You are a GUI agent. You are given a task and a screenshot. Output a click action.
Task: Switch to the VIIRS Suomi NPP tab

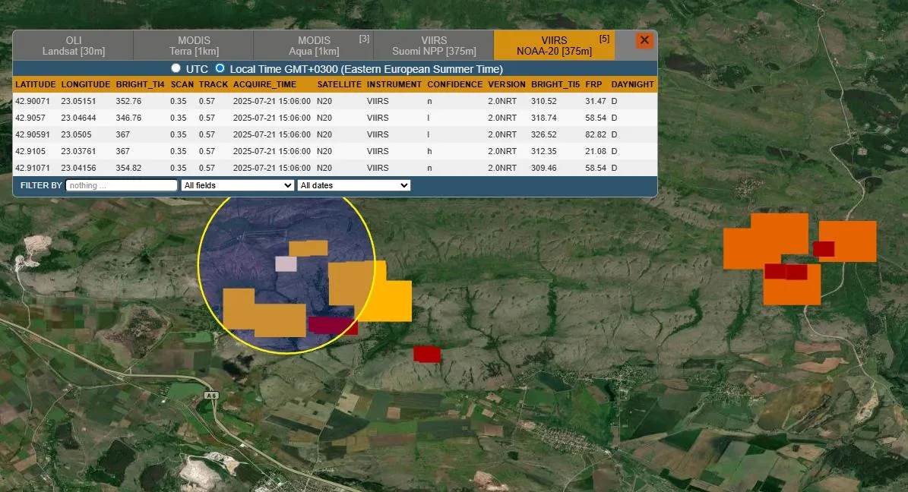click(x=434, y=46)
